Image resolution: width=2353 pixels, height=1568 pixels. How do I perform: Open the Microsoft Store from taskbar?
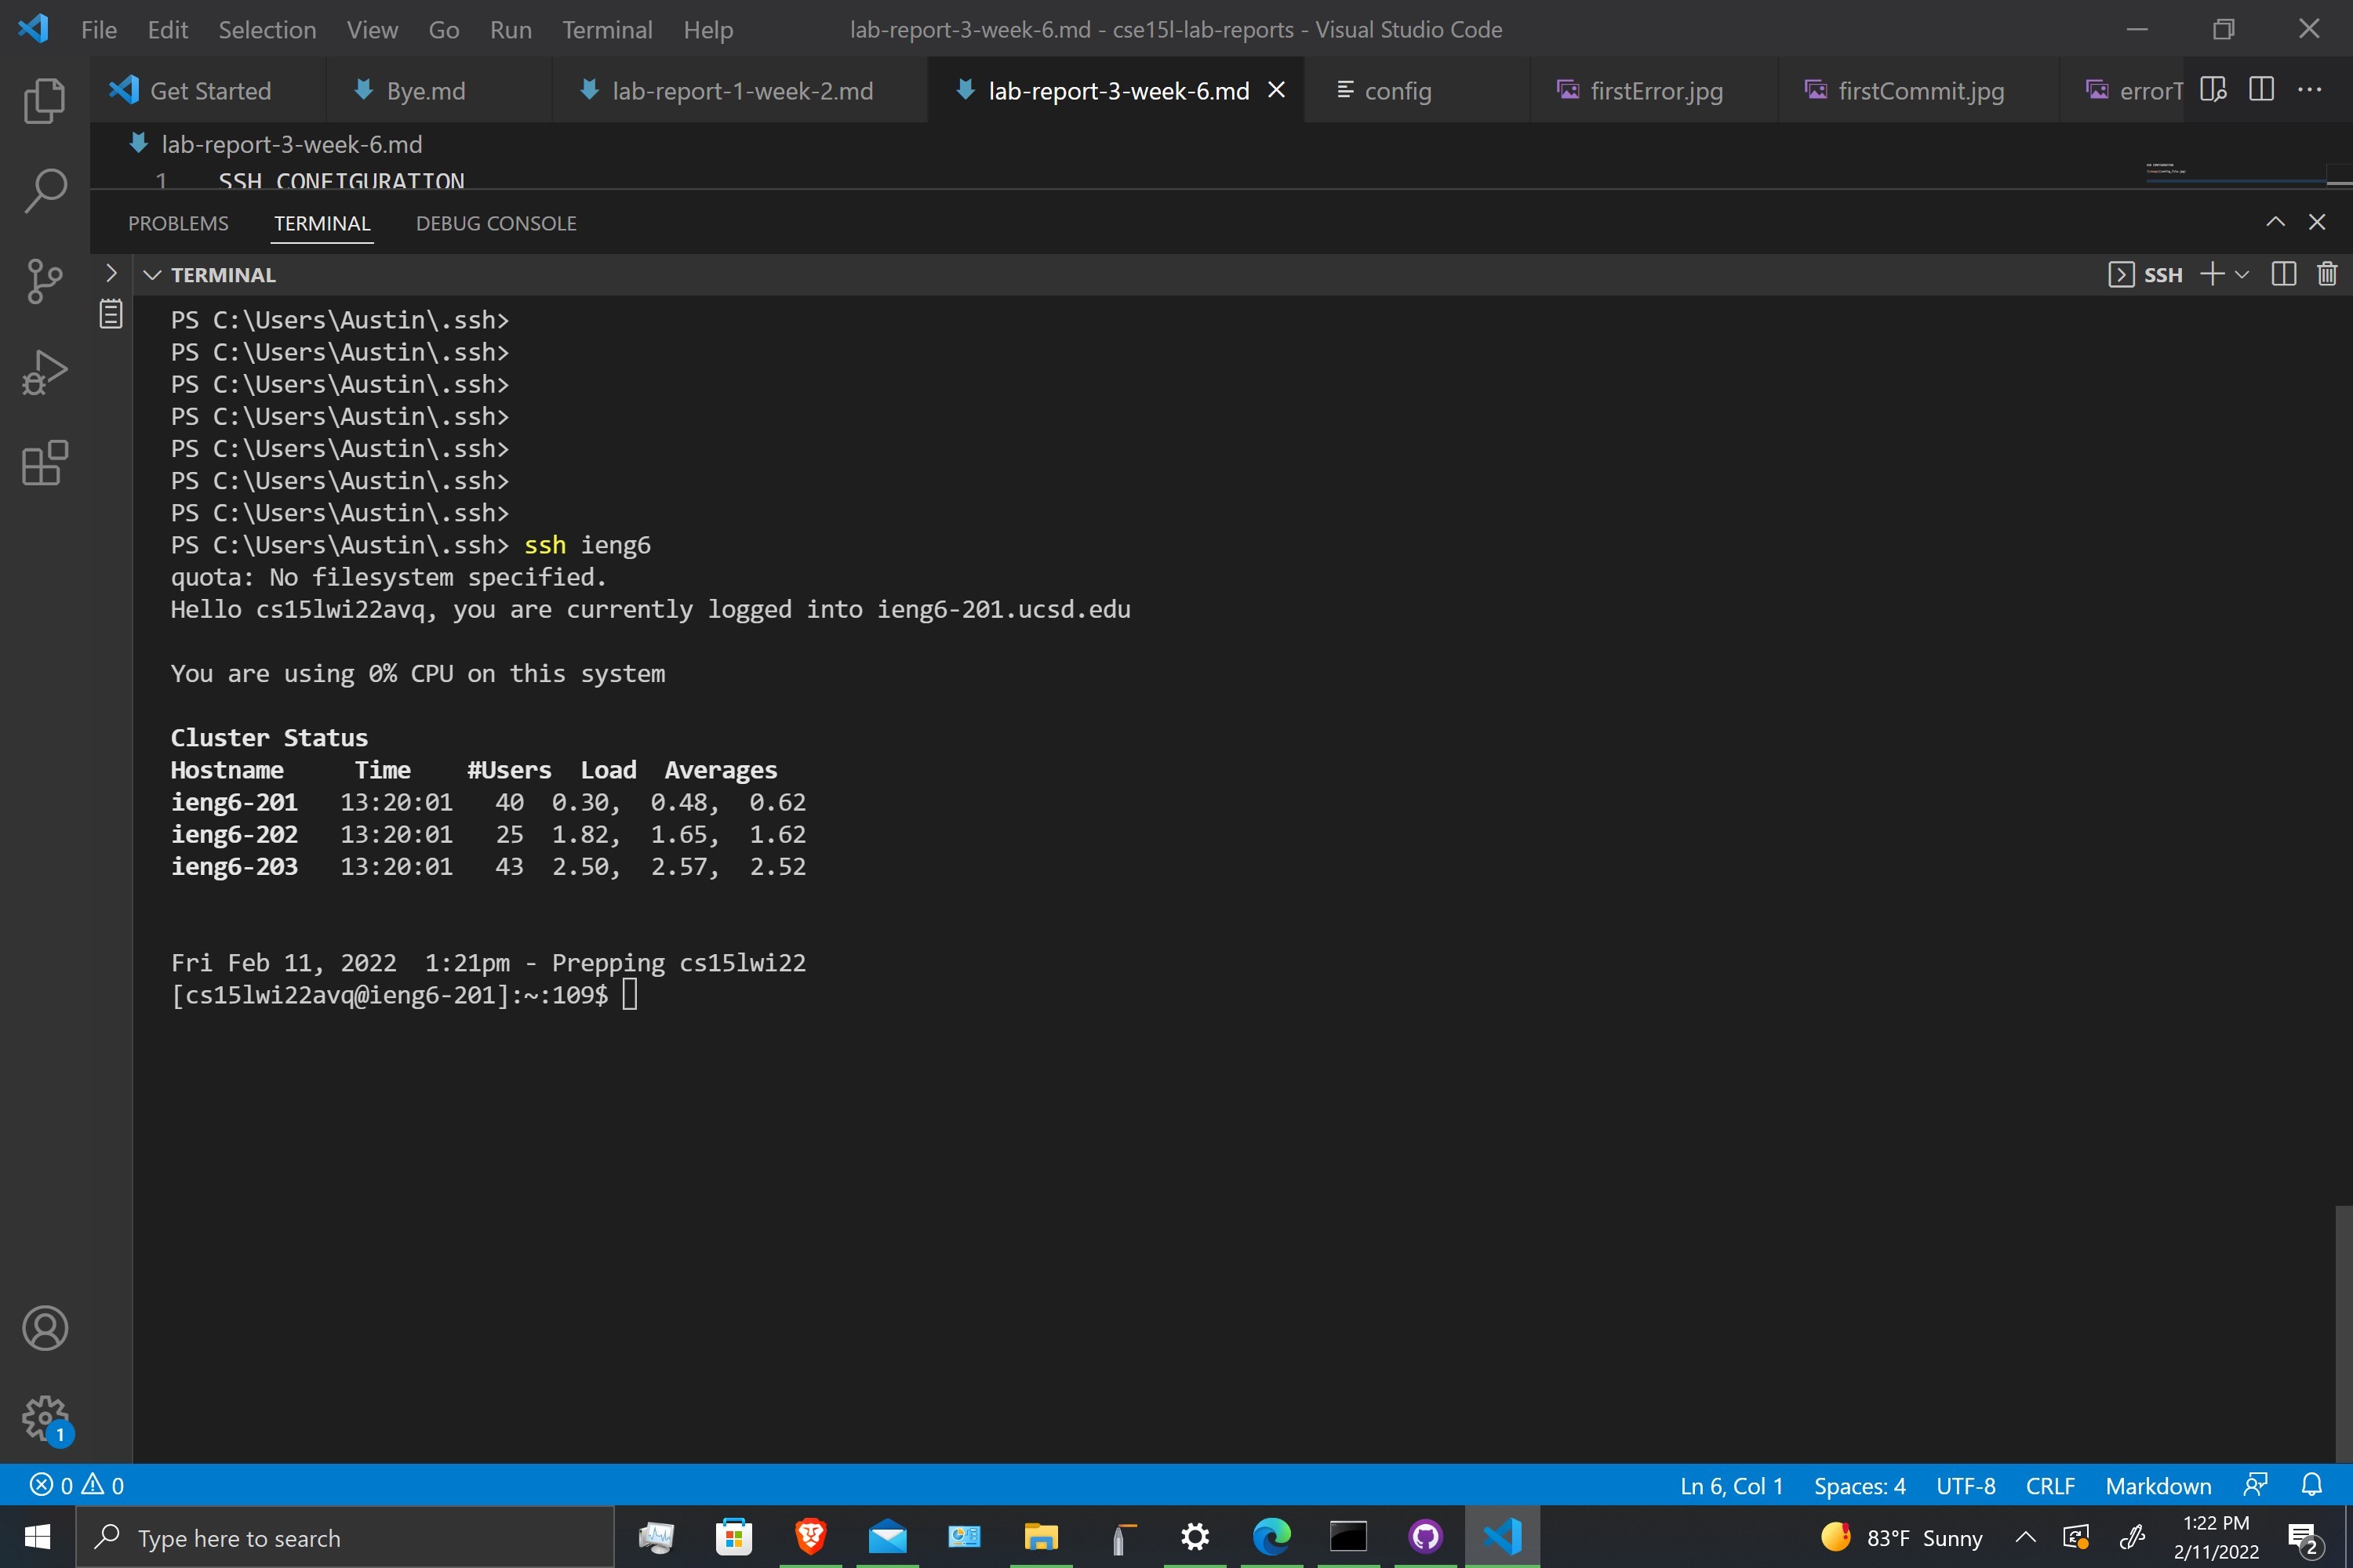coord(733,1537)
